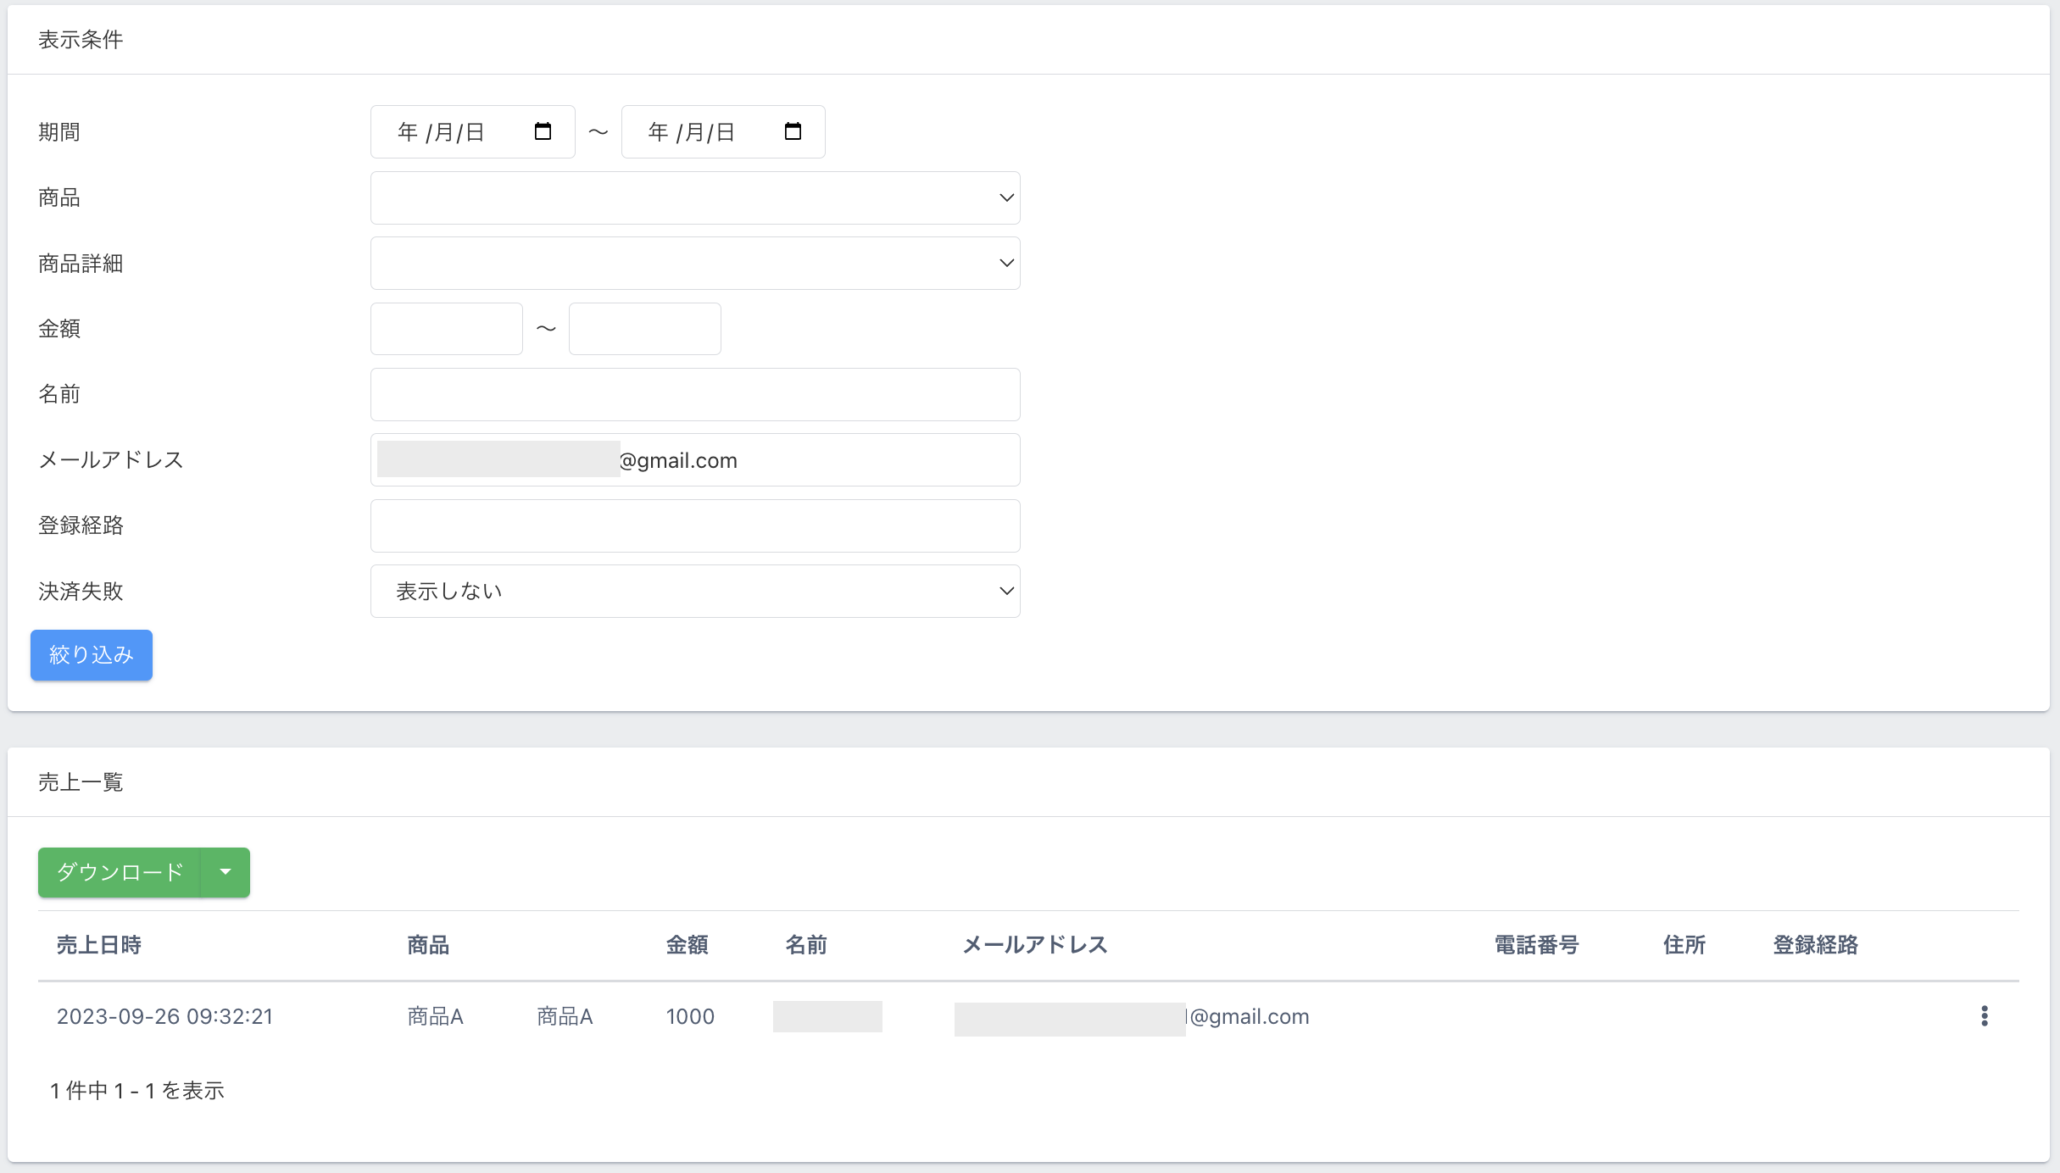Screen dimensions: 2060x1173
Task: Open end date calendar picker icon
Action: click(x=793, y=131)
